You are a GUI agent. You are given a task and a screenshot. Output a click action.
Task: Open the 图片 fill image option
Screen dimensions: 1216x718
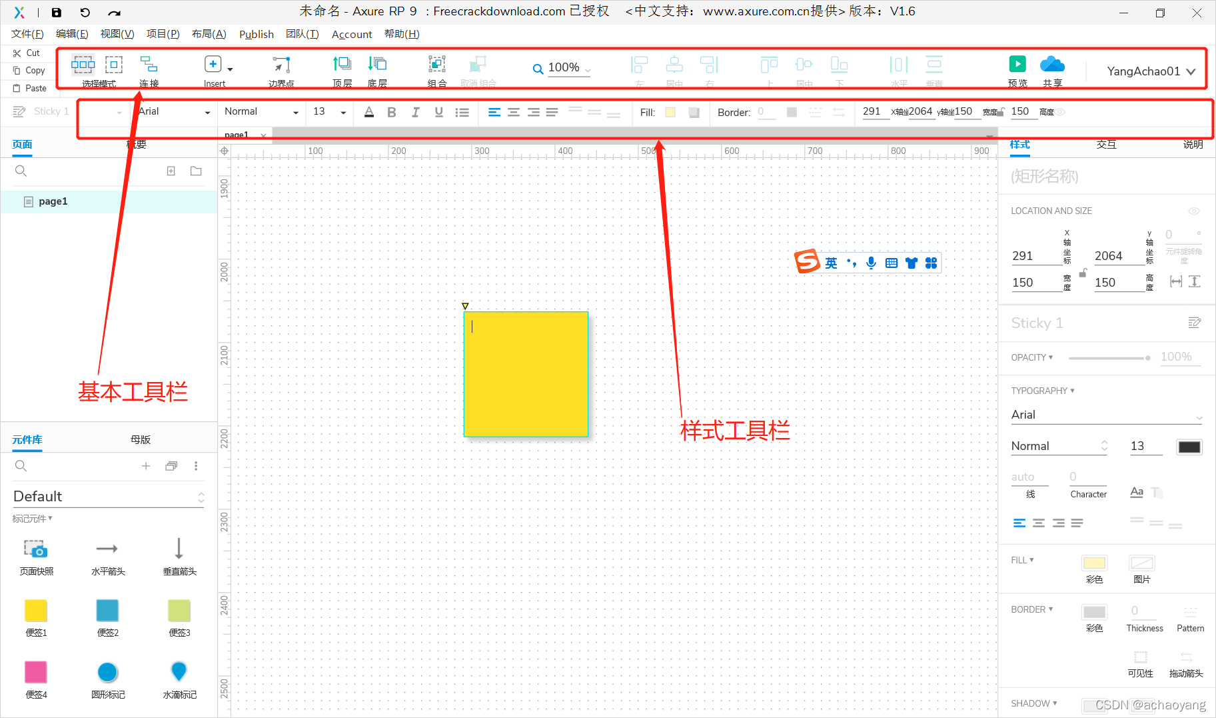pyautogui.click(x=1141, y=563)
